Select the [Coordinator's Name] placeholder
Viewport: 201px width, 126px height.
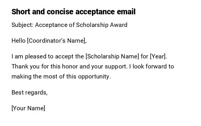57,41
